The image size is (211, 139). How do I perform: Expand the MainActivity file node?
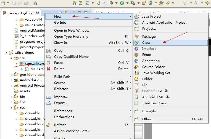coord(22,69)
